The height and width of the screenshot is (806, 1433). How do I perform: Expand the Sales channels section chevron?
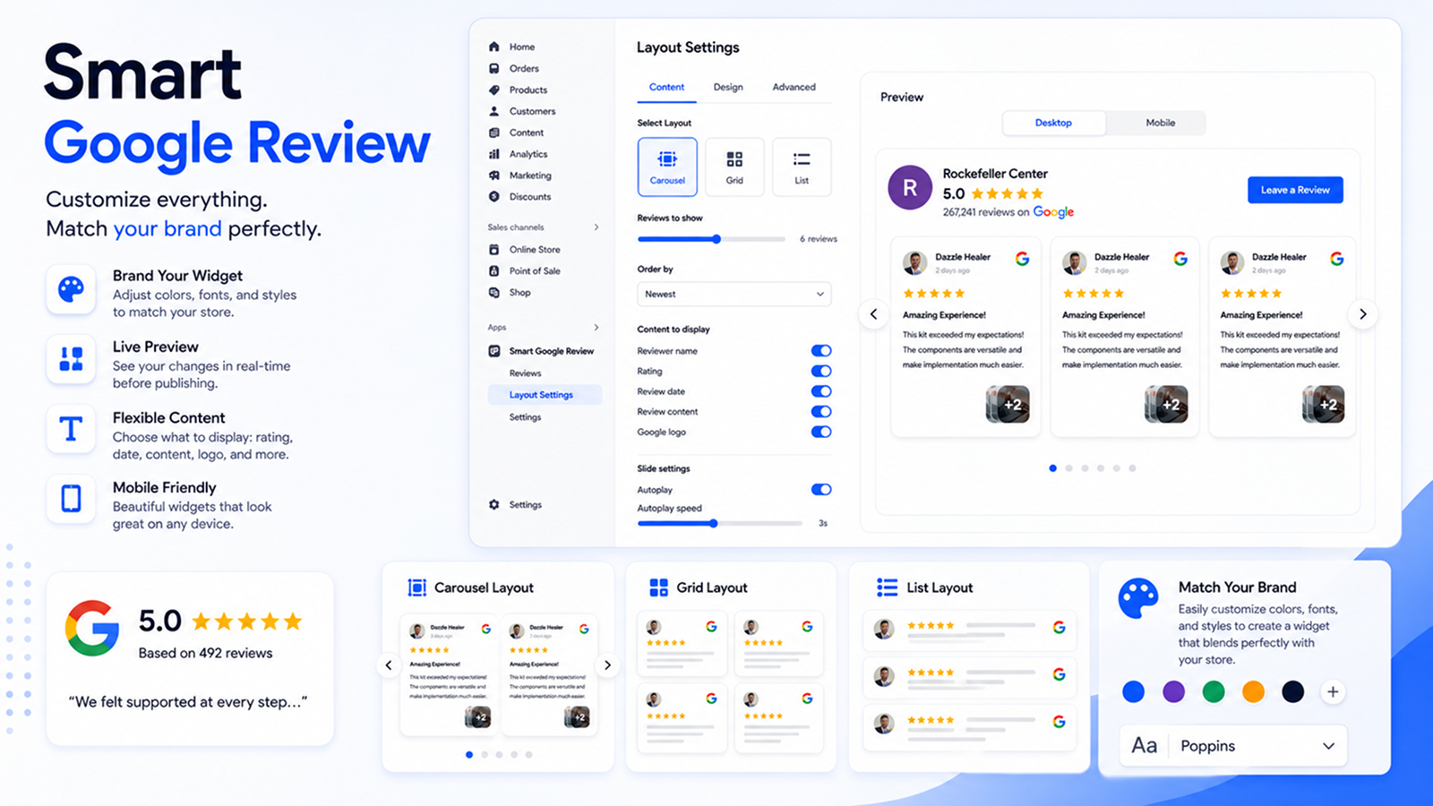point(596,227)
